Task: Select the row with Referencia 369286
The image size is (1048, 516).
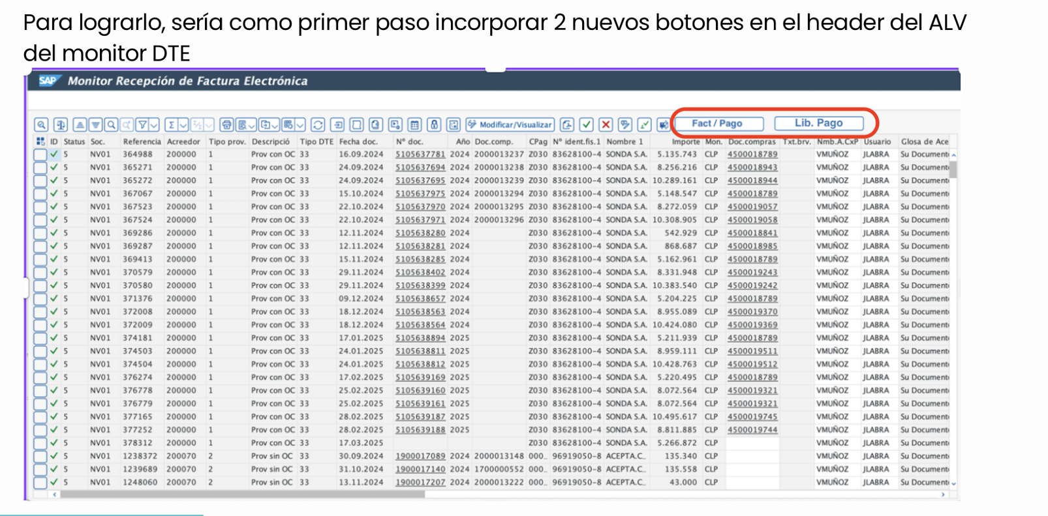Action: coord(40,233)
